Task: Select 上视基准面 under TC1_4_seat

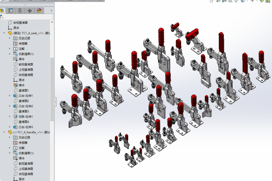Action: 26,70
